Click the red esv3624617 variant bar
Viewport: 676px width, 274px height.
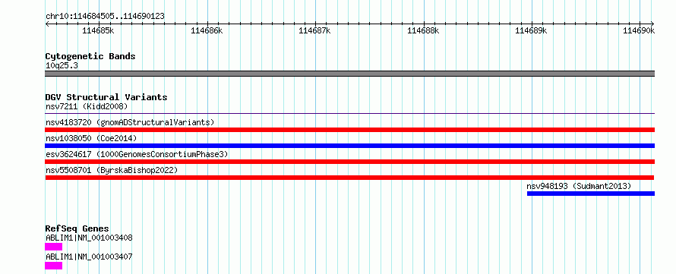pos(349,162)
